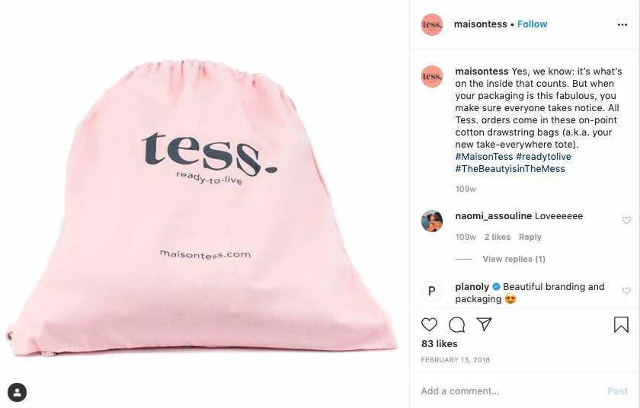Screen dimensions: 640x408
Task: Like naomi_assouline's comment
Action: (x=626, y=221)
